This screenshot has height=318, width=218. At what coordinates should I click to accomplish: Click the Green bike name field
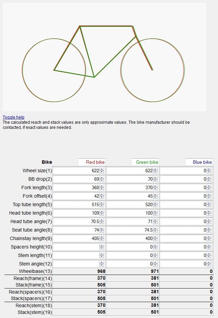pyautogui.click(x=145, y=162)
